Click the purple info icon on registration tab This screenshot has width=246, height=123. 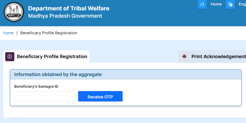(x=10, y=57)
